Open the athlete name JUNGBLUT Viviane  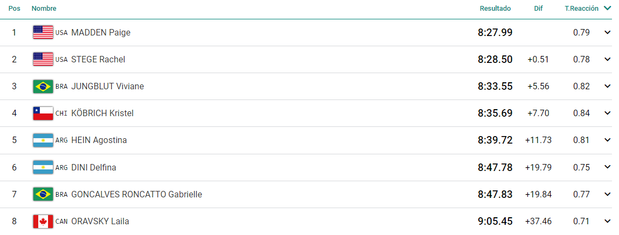coord(107,86)
